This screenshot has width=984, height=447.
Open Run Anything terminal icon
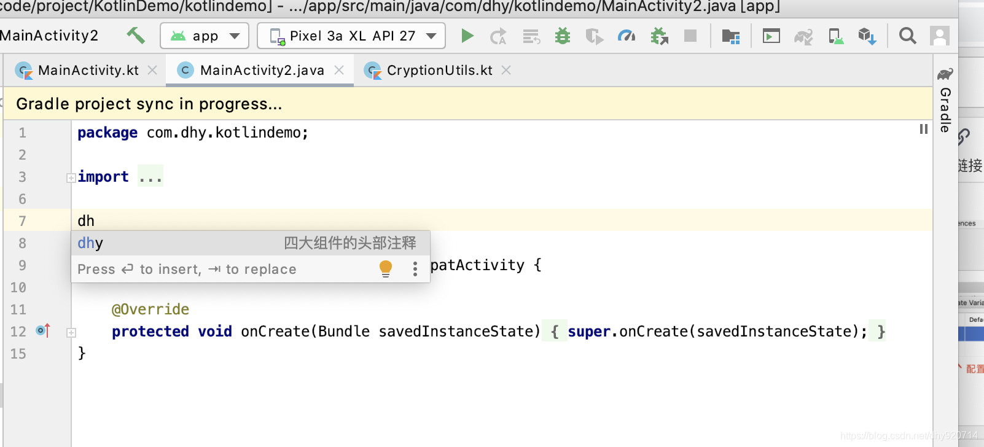pos(771,36)
